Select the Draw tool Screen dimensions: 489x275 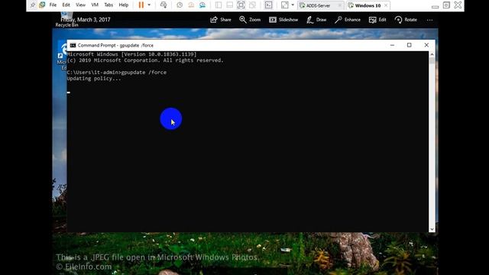(x=316, y=20)
